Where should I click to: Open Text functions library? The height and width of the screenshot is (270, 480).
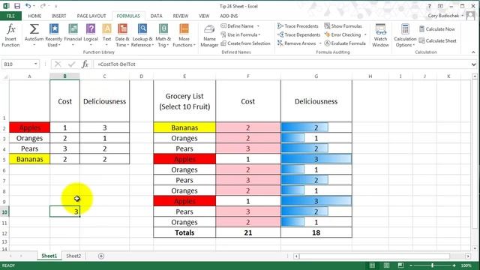[106, 35]
